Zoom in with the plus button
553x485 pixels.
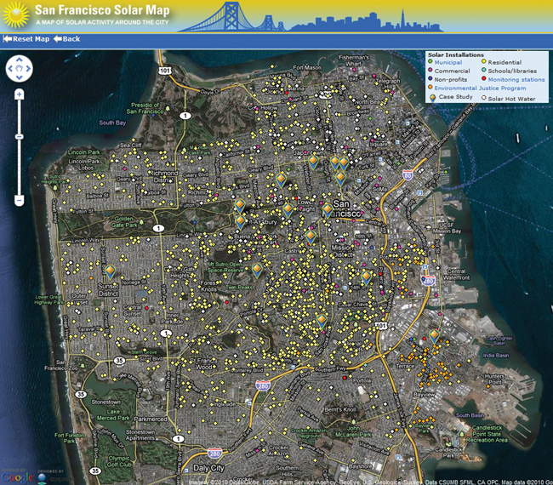[x=20, y=94]
